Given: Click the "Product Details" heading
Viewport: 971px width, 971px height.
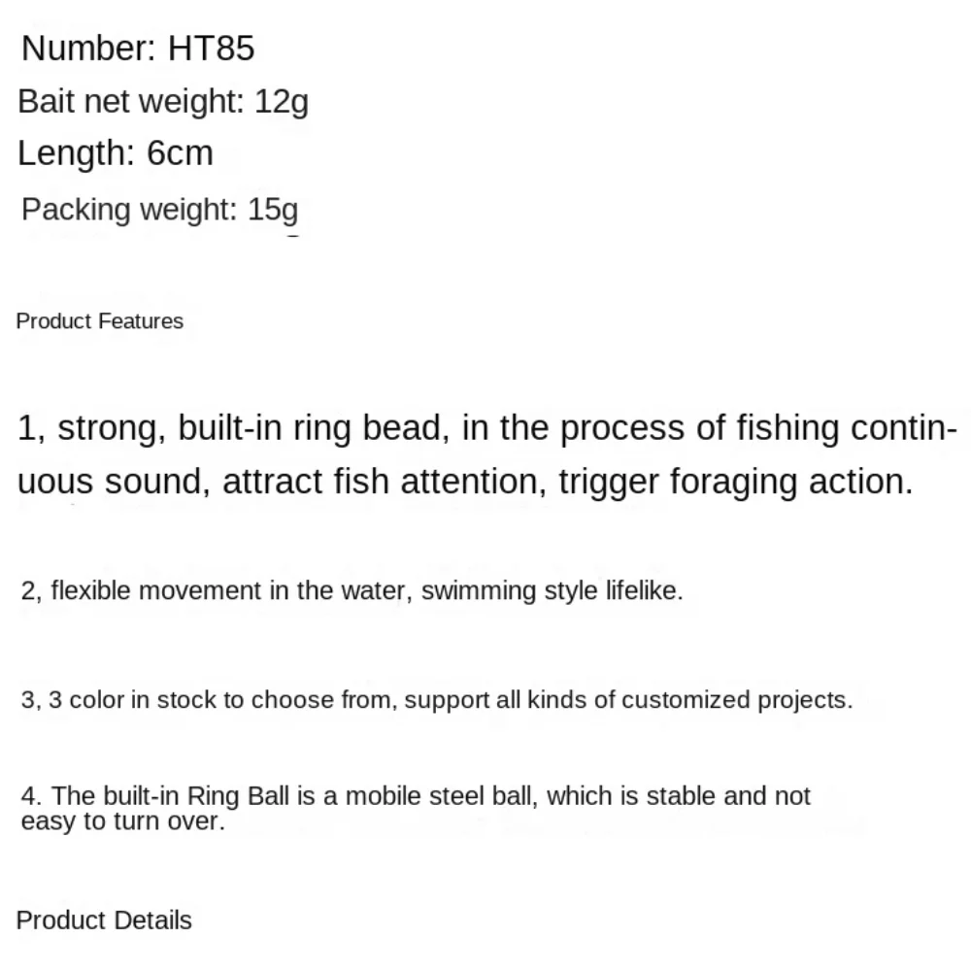Looking at the screenshot, I should [104, 921].
